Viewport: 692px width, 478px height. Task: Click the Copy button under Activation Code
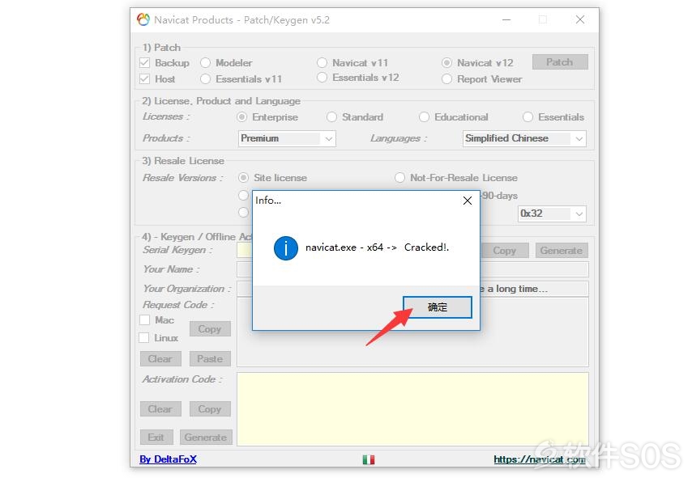[x=210, y=409]
